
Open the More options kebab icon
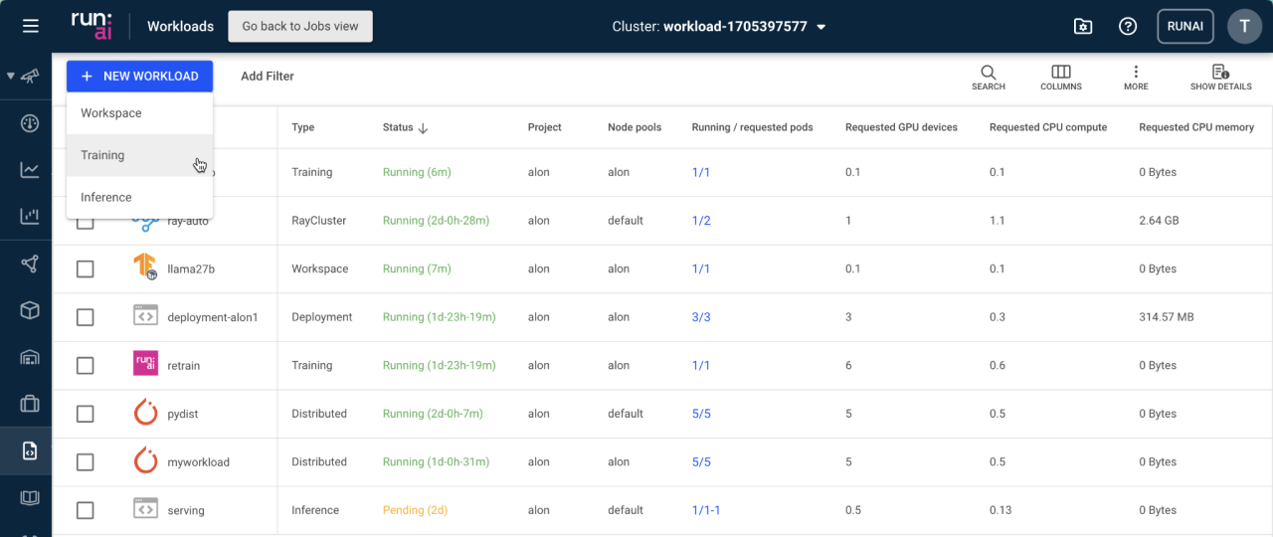[1136, 73]
